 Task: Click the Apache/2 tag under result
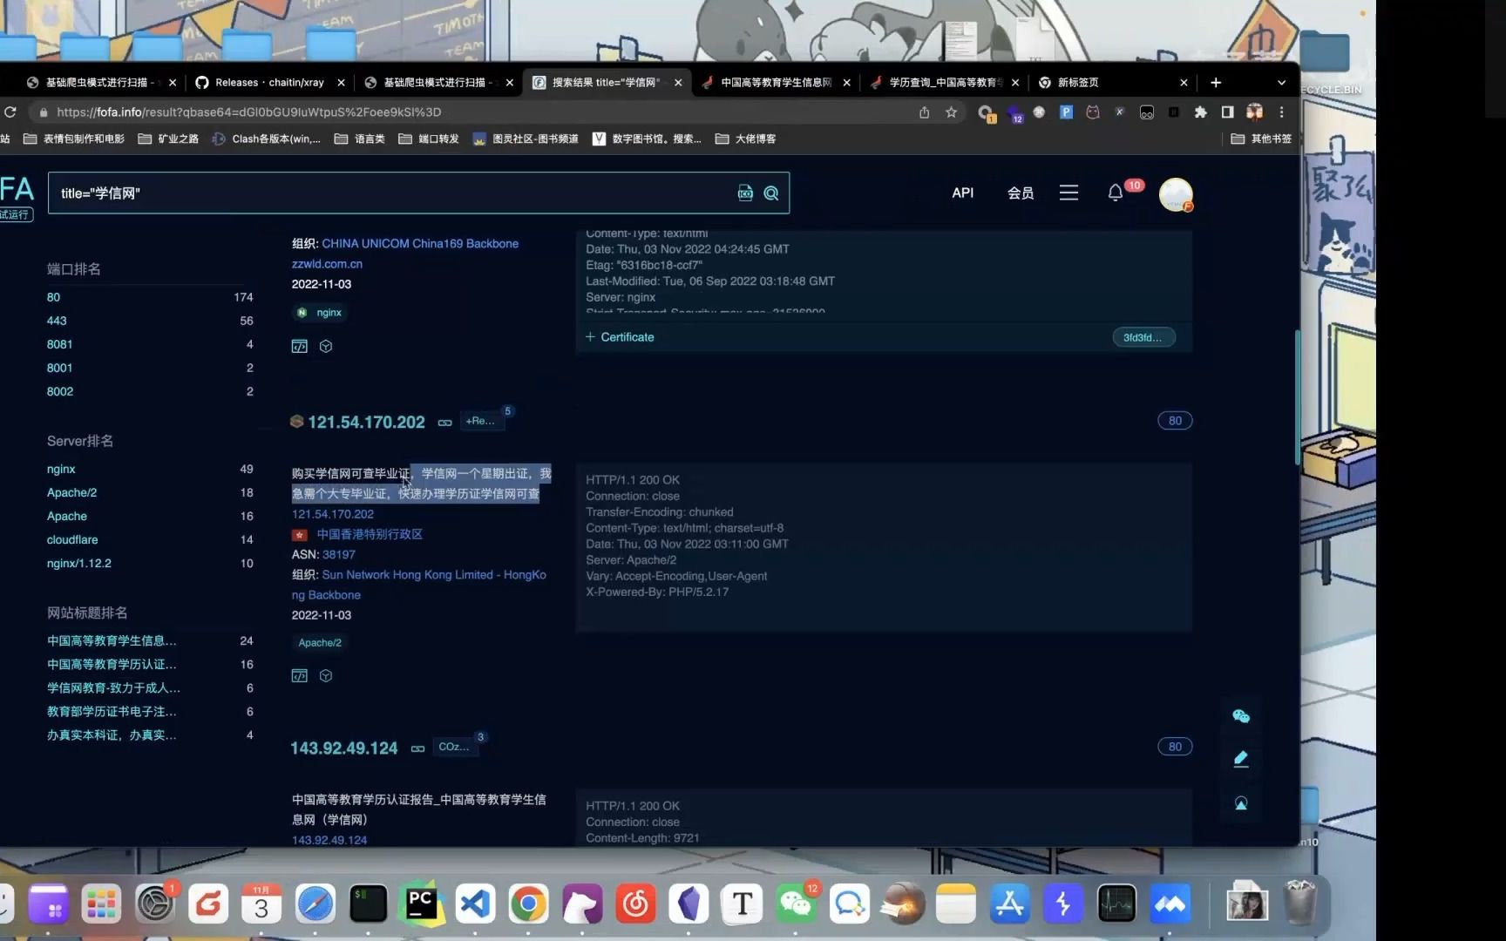click(x=320, y=642)
